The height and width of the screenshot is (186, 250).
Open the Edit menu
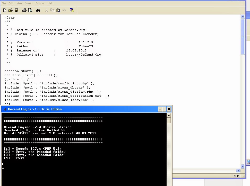[x=11, y=3]
